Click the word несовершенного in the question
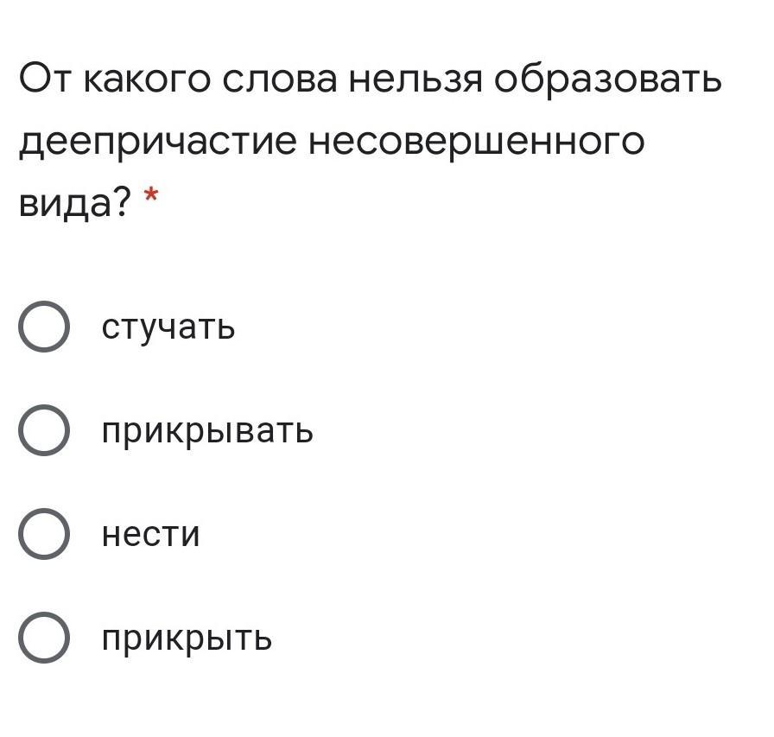The image size is (774, 737). pyautogui.click(x=476, y=141)
